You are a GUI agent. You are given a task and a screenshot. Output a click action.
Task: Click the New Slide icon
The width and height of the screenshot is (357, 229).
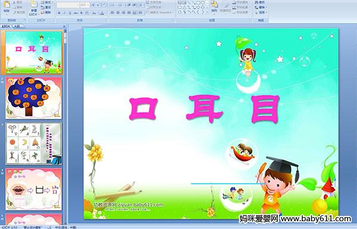click(34, 8)
